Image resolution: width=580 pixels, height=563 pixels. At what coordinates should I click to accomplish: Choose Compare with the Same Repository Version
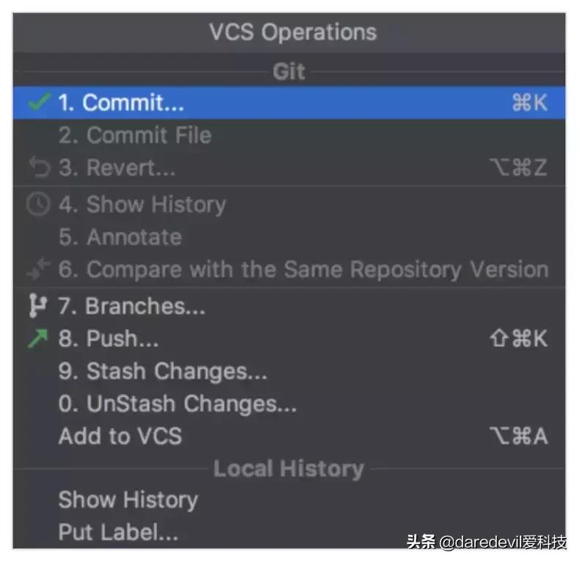(302, 270)
